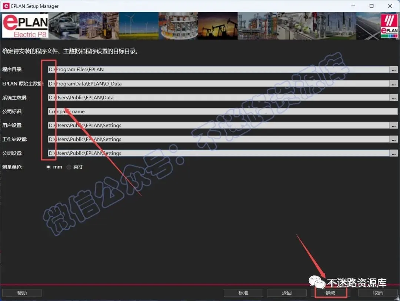Click the 继续 button

pyautogui.click(x=330, y=293)
